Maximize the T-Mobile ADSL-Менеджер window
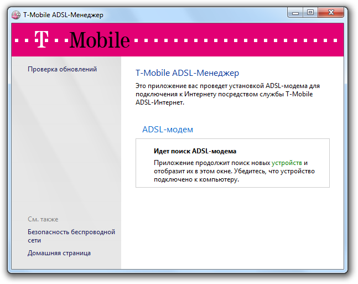Image resolution: width=358 pixels, height=284 pixels. click(310, 13)
